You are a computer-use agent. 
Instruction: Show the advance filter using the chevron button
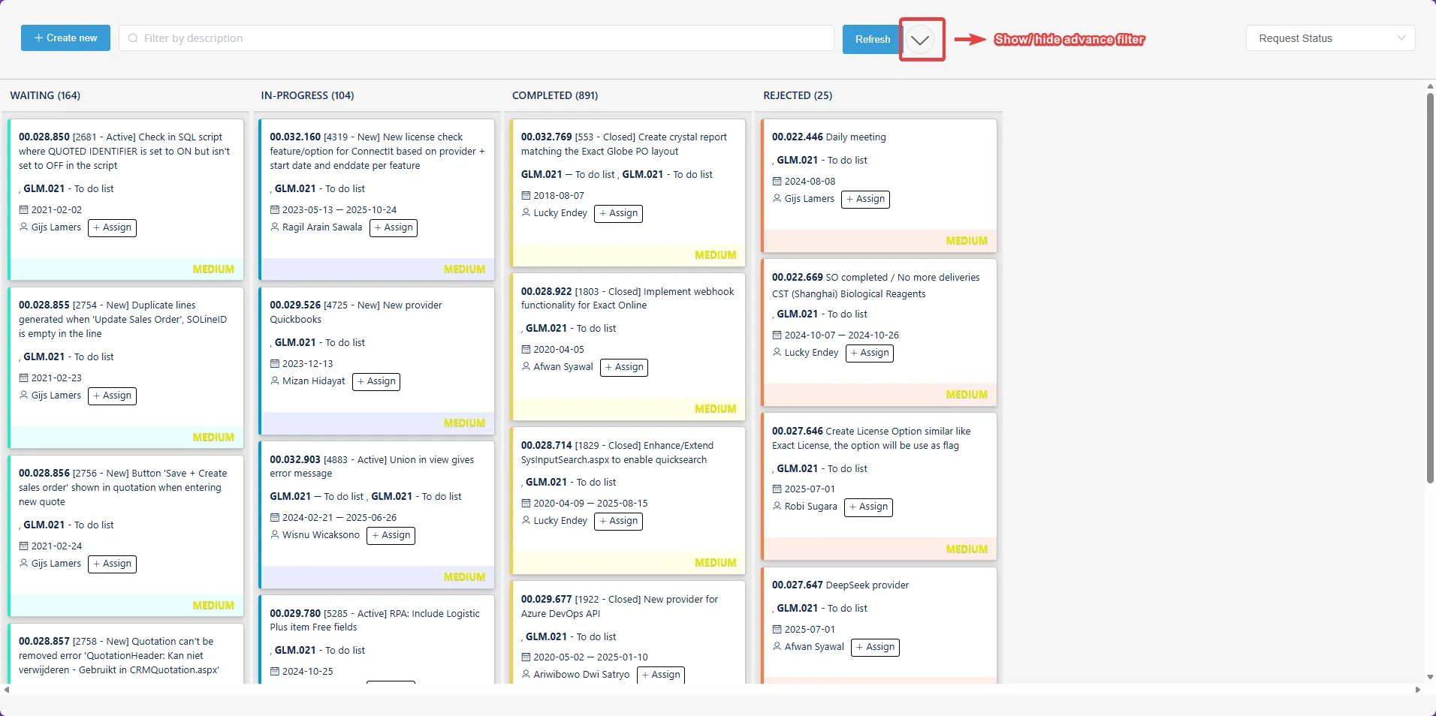tap(921, 39)
